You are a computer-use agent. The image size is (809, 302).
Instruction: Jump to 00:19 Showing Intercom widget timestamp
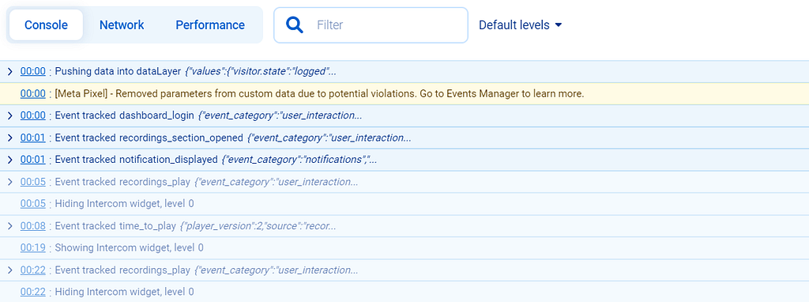click(33, 247)
